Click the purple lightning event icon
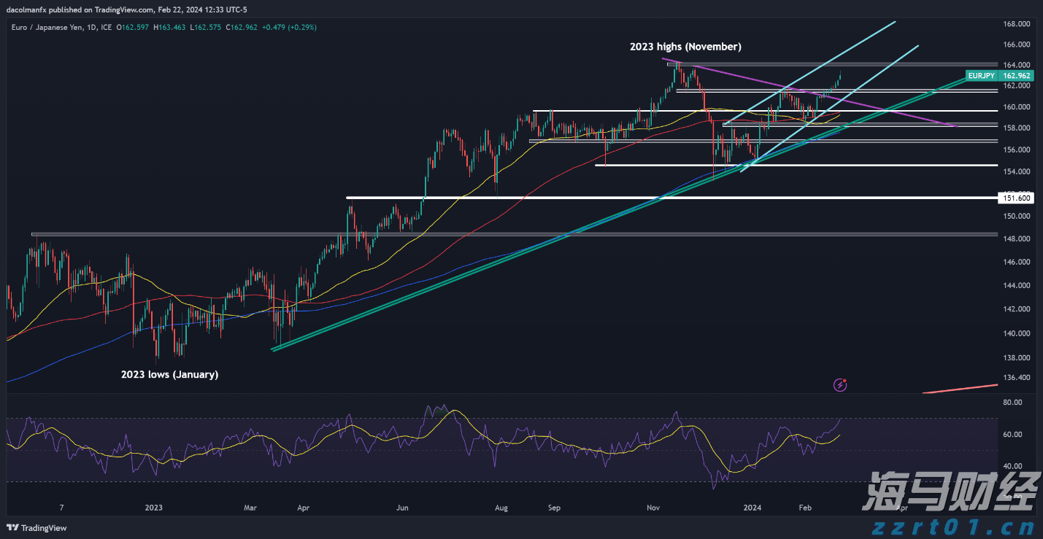The image size is (1043, 539). click(840, 384)
